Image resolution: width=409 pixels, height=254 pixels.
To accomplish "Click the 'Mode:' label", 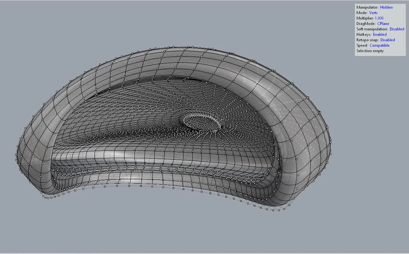I will click(x=362, y=13).
